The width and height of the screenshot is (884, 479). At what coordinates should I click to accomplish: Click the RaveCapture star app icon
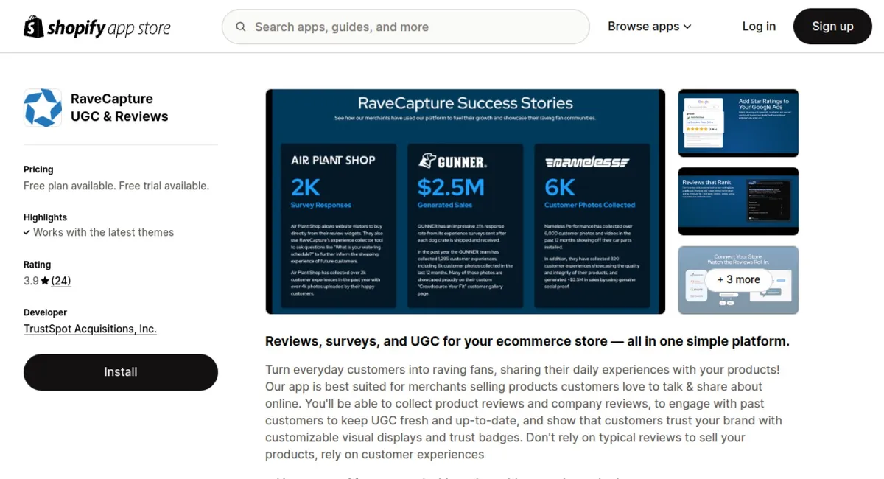pyautogui.click(x=43, y=108)
